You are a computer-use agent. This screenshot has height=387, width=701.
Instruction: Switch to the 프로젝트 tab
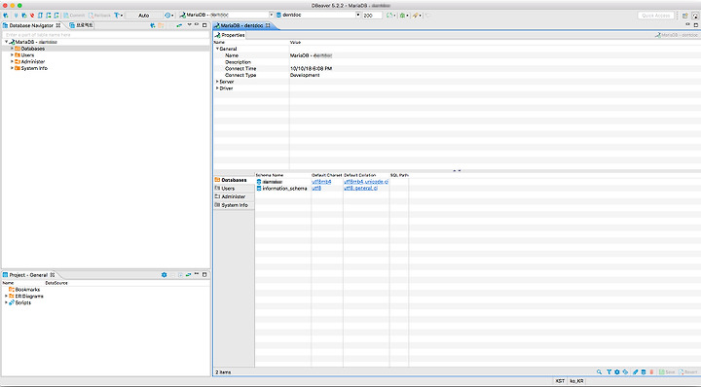click(82, 25)
